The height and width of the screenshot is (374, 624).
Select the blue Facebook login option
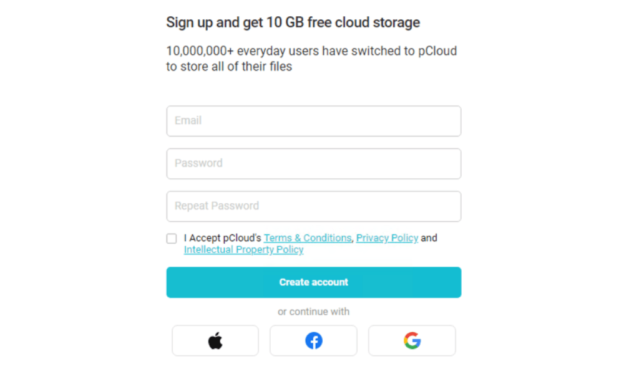(x=314, y=340)
